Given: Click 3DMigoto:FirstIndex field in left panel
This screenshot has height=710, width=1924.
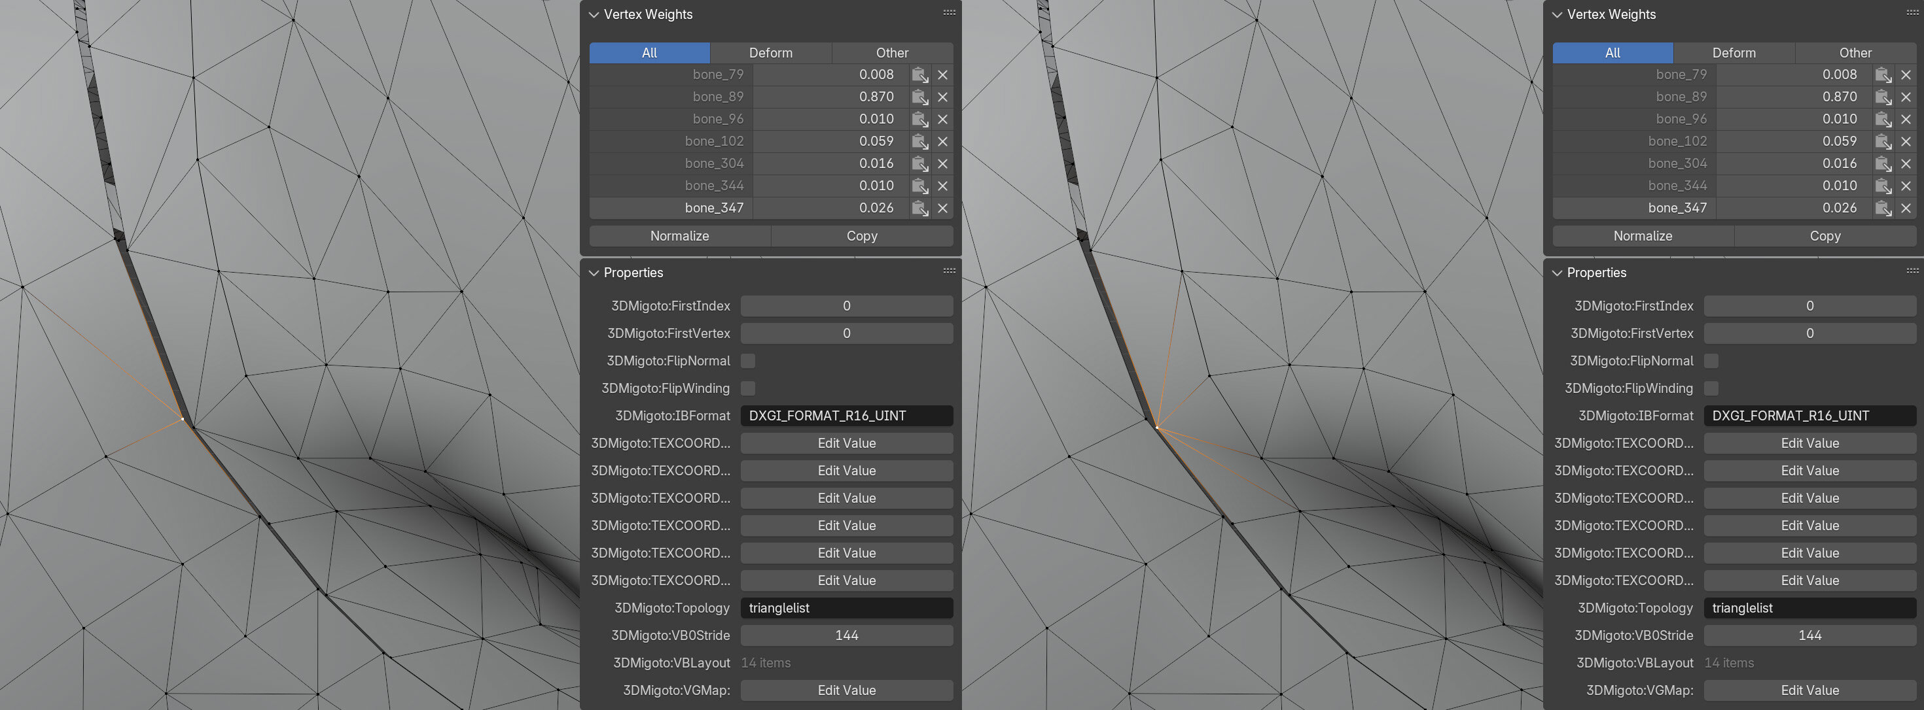Looking at the screenshot, I should click(847, 307).
